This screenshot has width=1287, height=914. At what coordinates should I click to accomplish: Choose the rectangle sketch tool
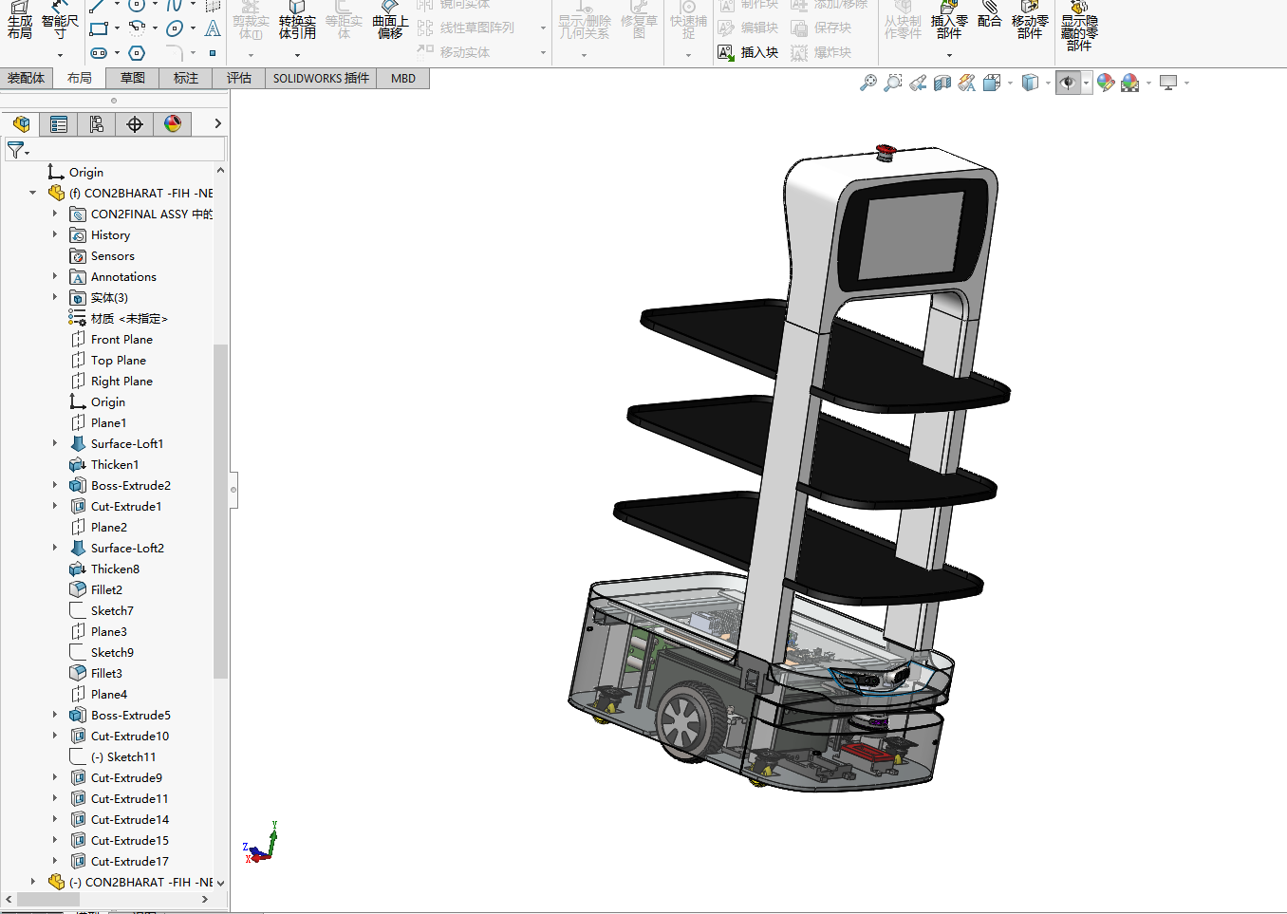99,28
